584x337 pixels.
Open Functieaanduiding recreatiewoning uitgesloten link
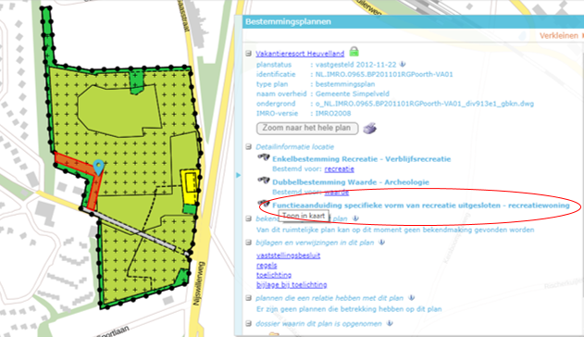pyautogui.click(x=421, y=206)
